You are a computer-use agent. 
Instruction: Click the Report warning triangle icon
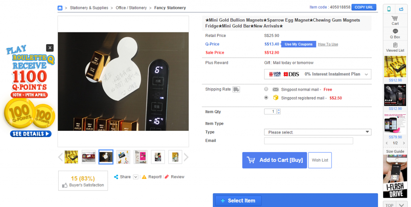[144, 177]
